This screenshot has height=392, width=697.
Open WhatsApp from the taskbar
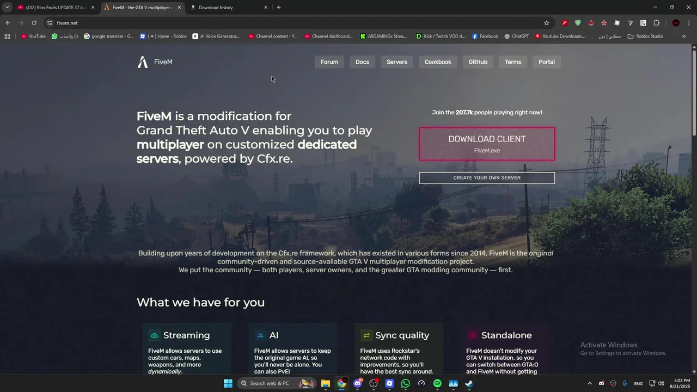[405, 383]
